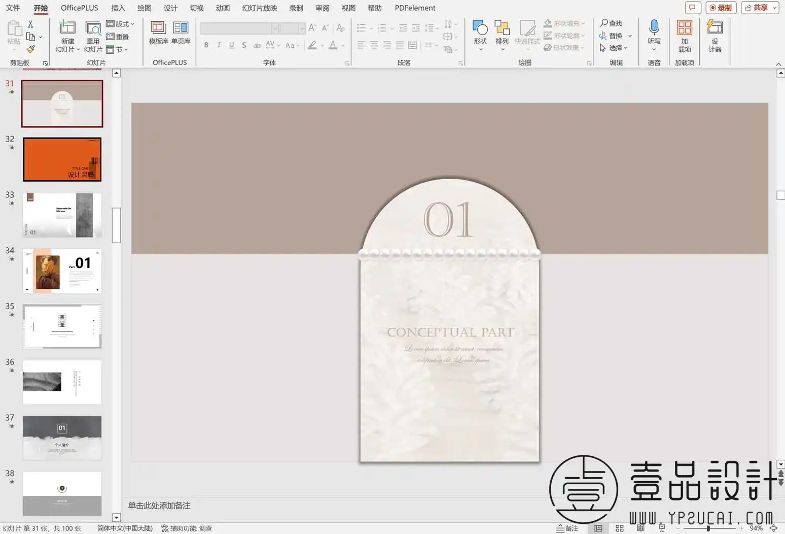
Task: Open the comments pane icon
Action: [692, 8]
